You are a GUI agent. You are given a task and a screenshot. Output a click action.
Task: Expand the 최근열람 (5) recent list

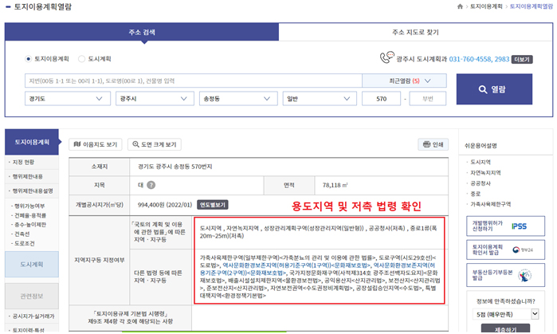pos(404,81)
